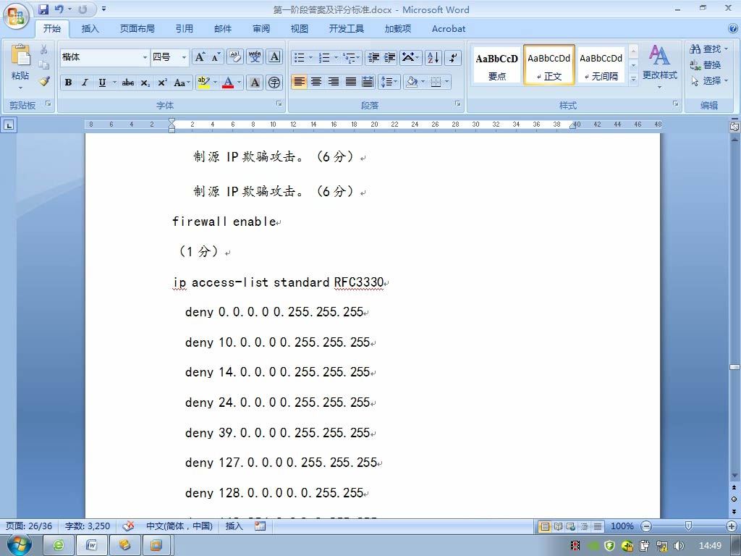Apply the 无间隔 style
This screenshot has height=556, width=741.
[601, 66]
